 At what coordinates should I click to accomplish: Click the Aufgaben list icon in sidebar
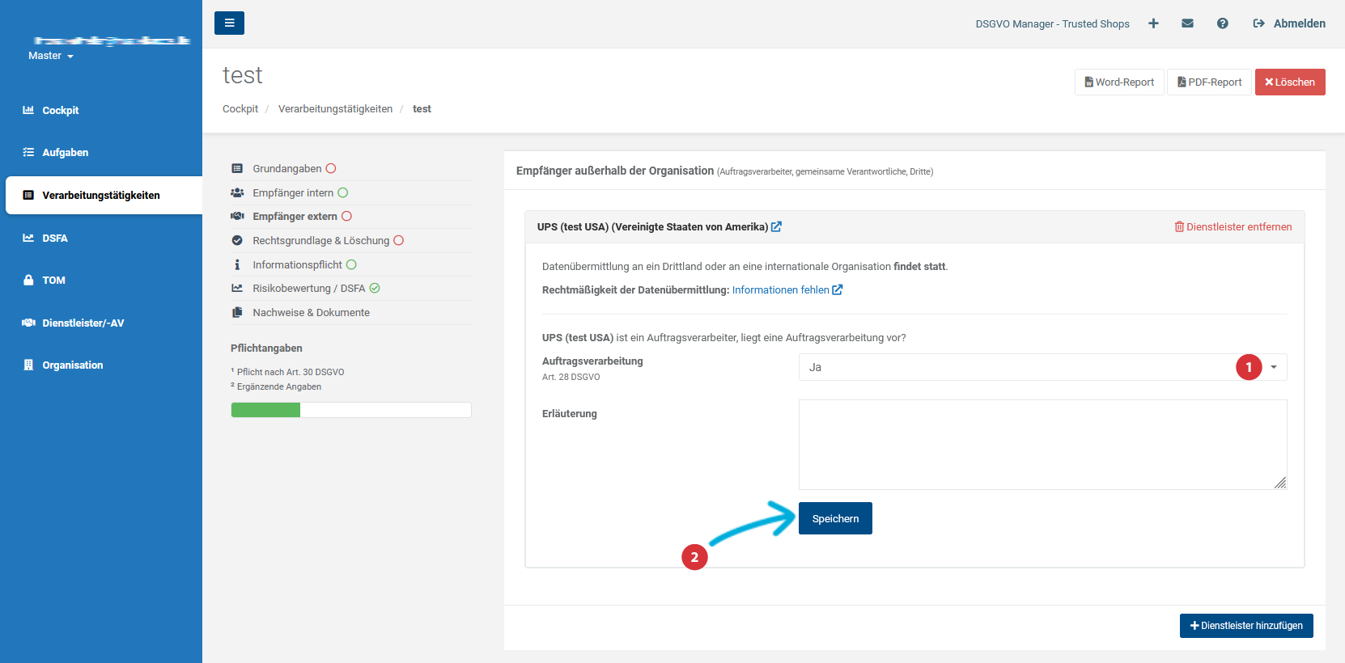tap(28, 152)
